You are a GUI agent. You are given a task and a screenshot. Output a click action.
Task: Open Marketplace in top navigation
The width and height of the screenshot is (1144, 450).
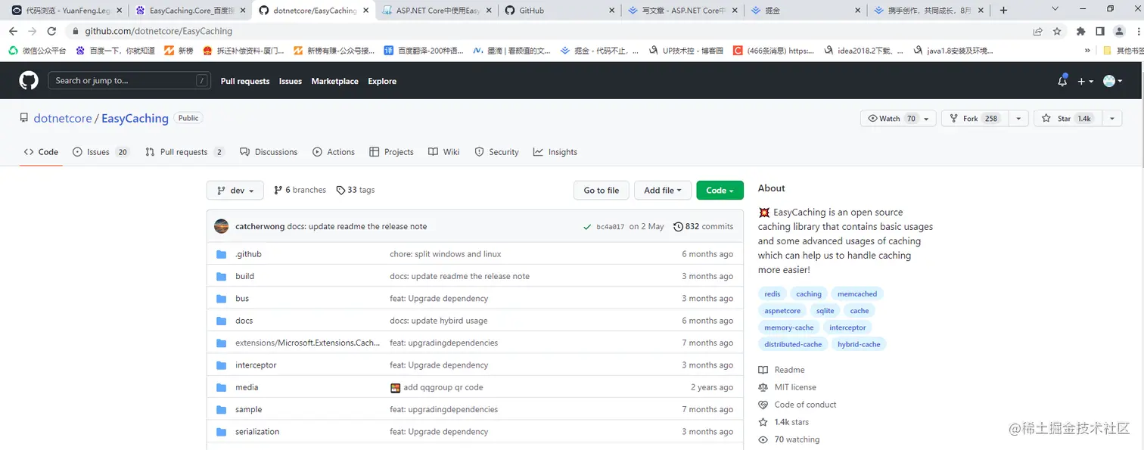334,81
